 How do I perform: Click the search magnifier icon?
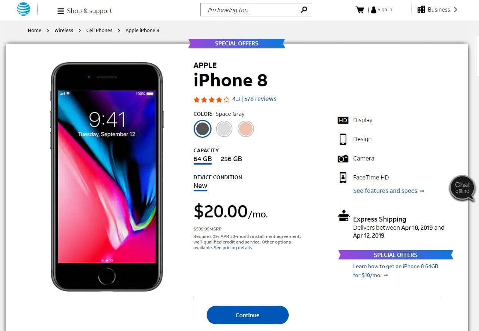click(304, 10)
